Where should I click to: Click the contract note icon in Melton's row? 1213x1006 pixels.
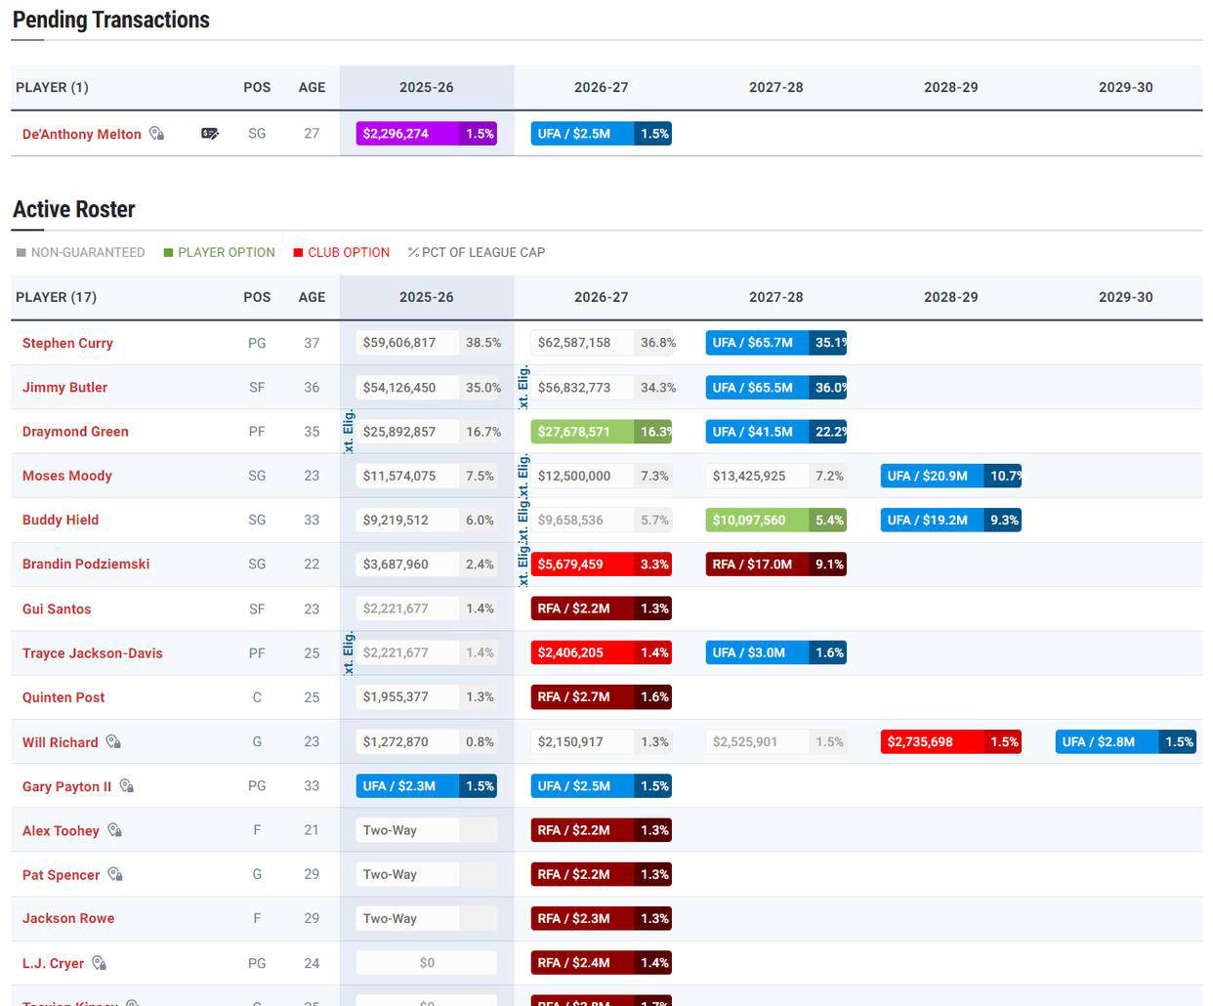[210, 134]
